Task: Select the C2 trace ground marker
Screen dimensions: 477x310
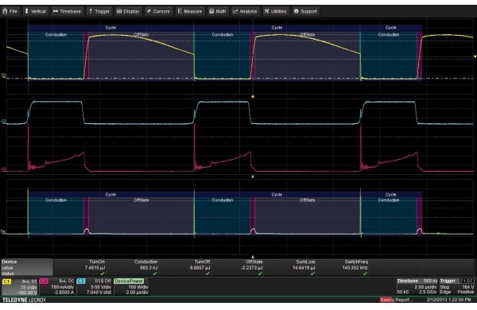Action: pos(4,169)
